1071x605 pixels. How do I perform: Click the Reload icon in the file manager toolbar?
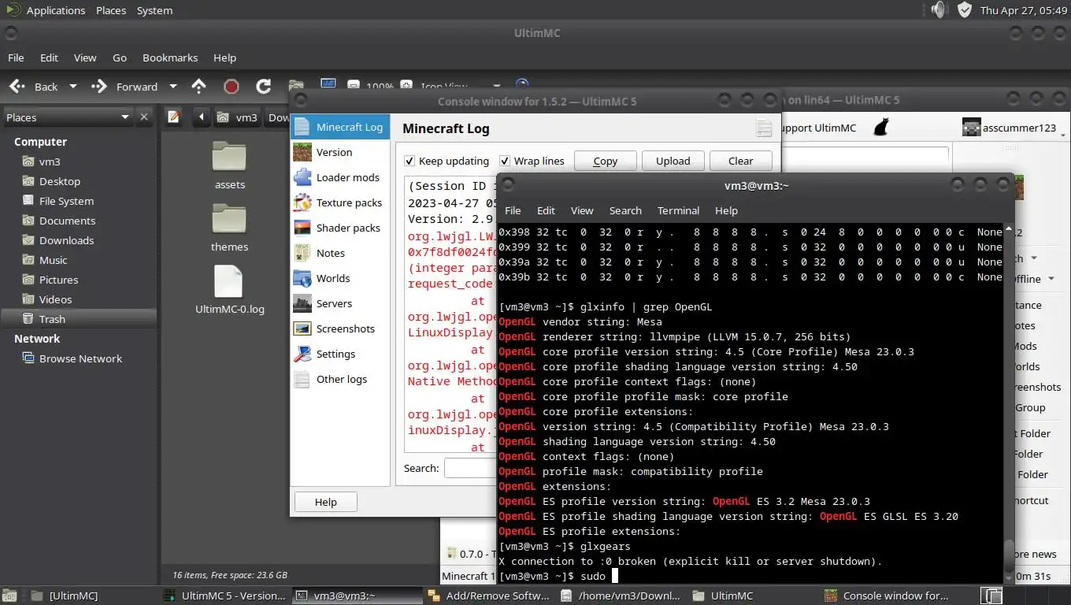tap(264, 87)
